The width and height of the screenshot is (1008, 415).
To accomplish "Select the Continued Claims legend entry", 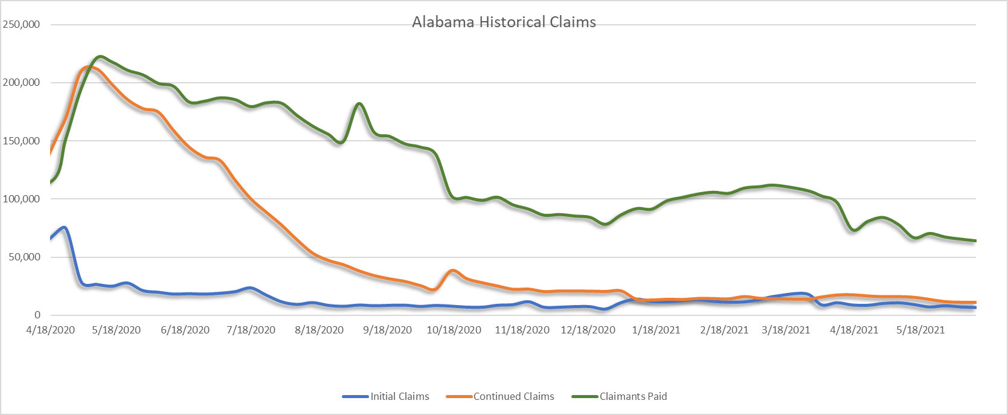I will [500, 396].
